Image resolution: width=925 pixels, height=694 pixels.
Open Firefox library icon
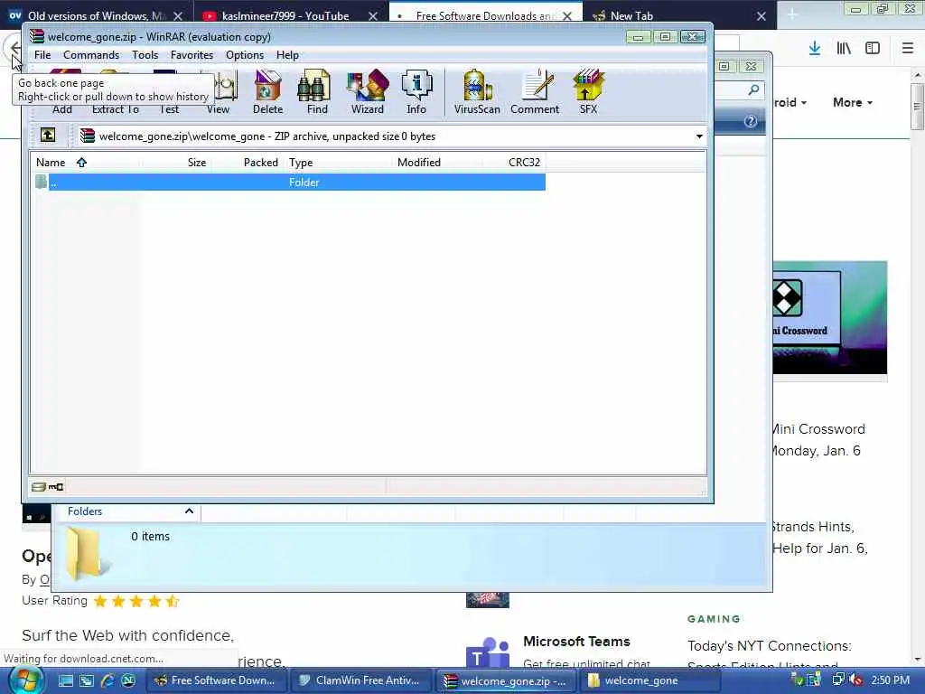pos(844,49)
